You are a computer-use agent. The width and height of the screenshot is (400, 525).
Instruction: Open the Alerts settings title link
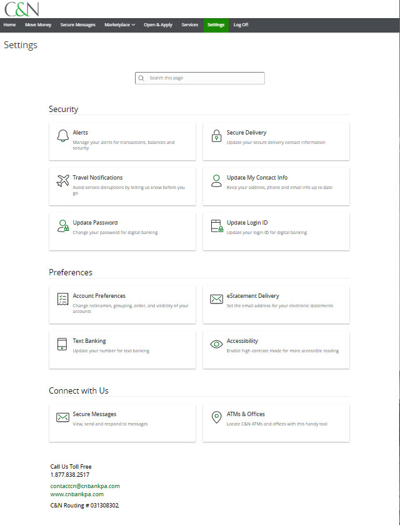[80, 133]
